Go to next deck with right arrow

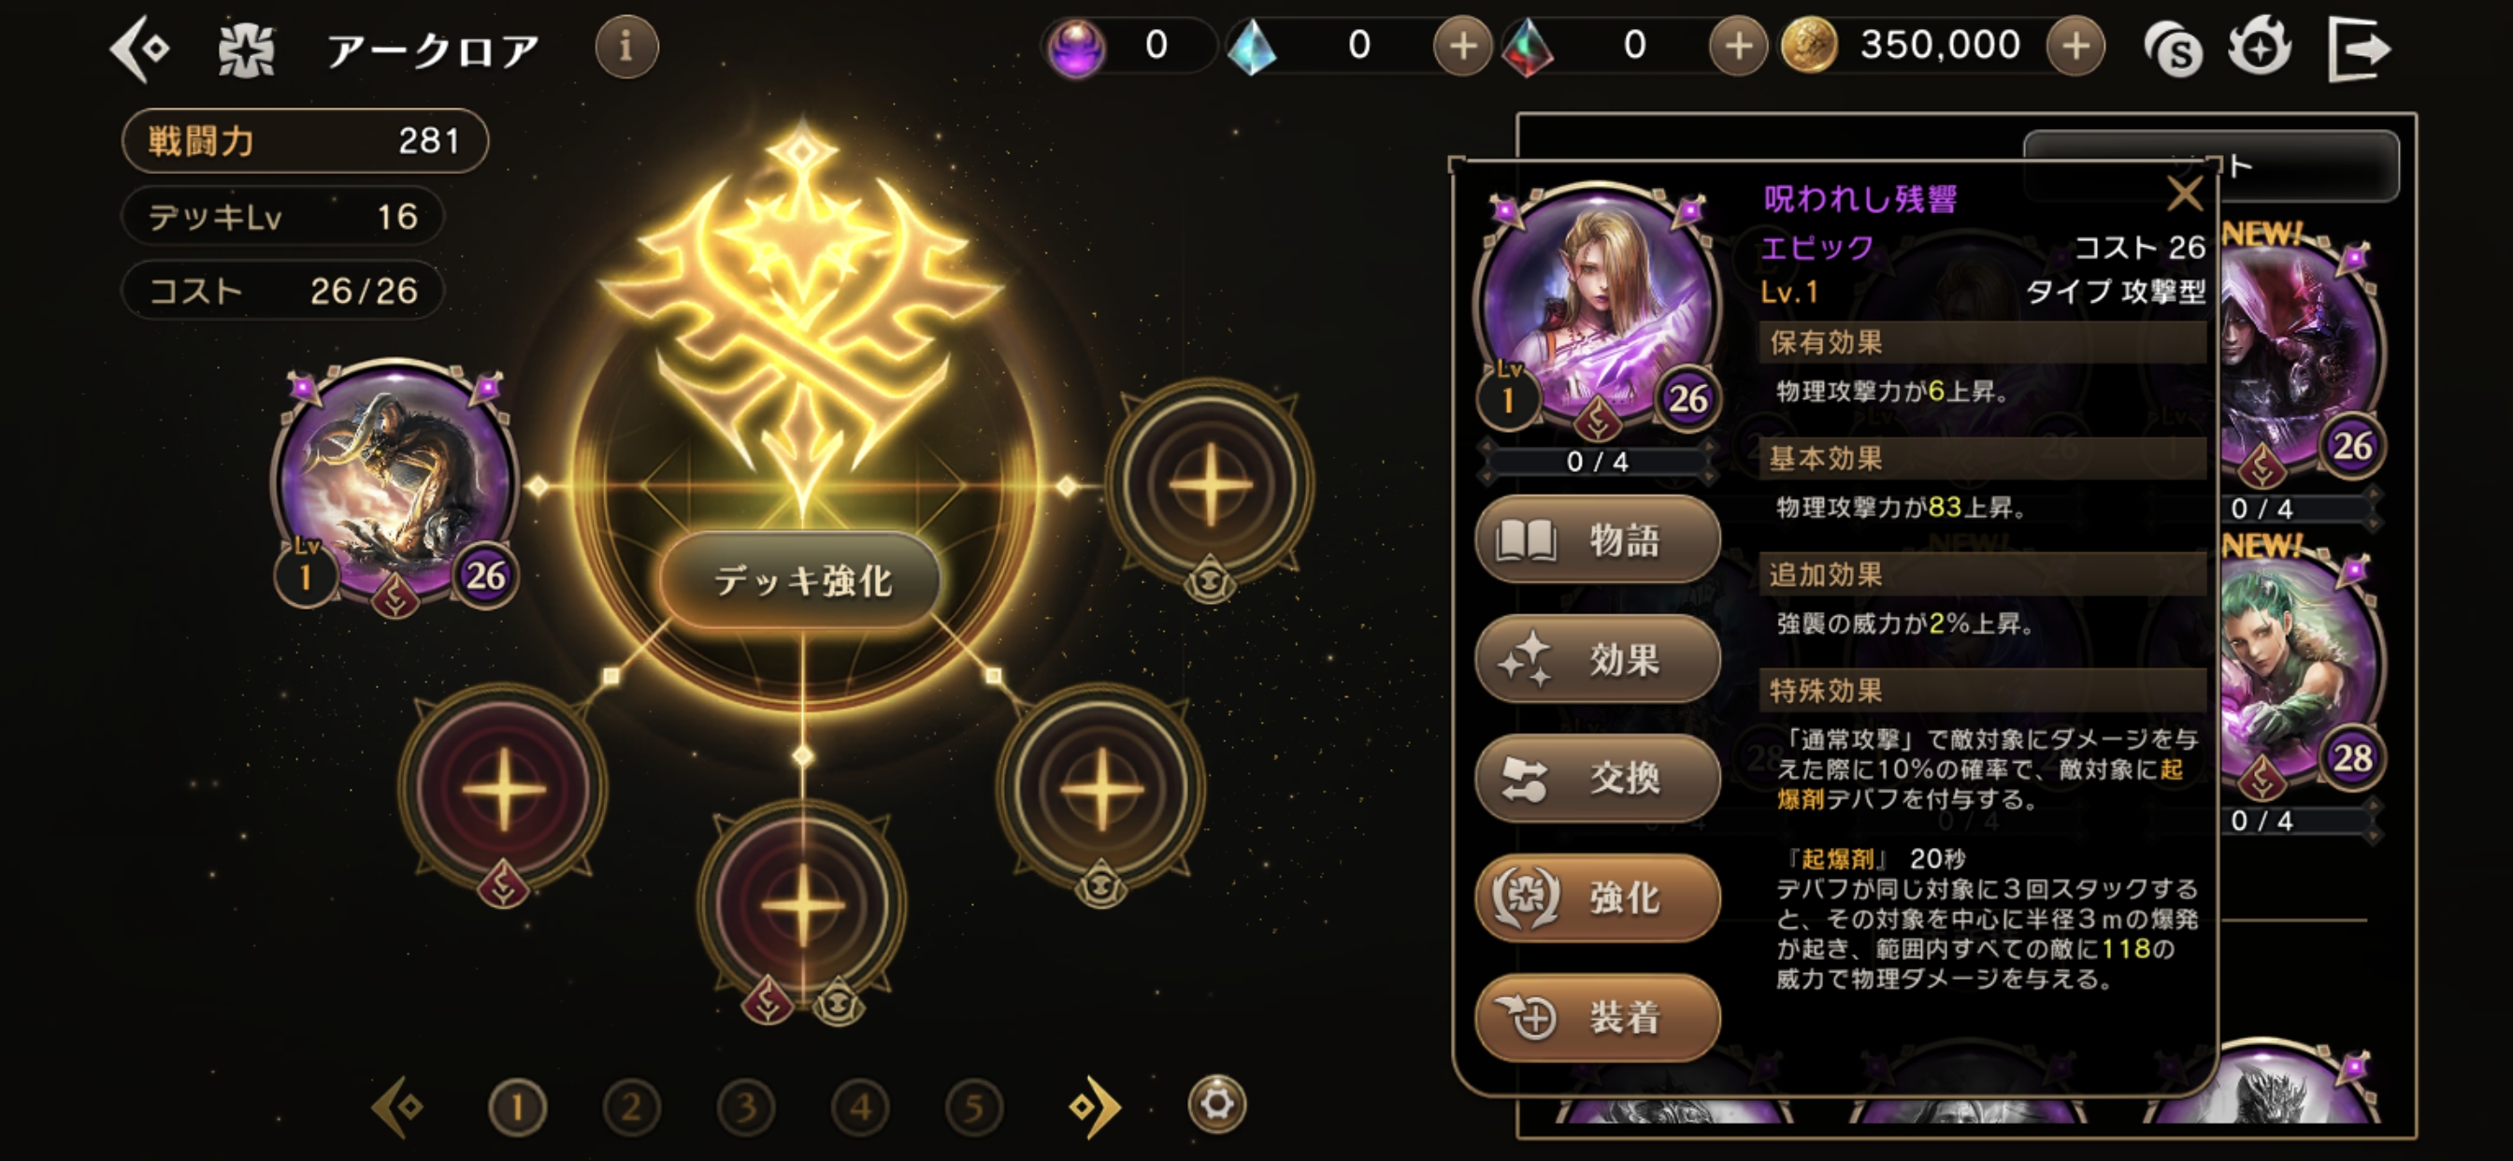tap(1095, 1107)
